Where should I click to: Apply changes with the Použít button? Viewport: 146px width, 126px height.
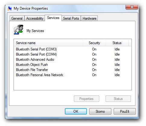click(x=125, y=111)
